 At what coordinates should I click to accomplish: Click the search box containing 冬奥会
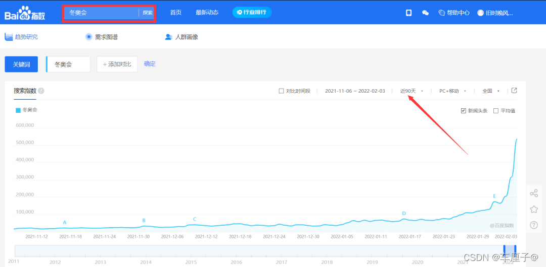coord(101,13)
